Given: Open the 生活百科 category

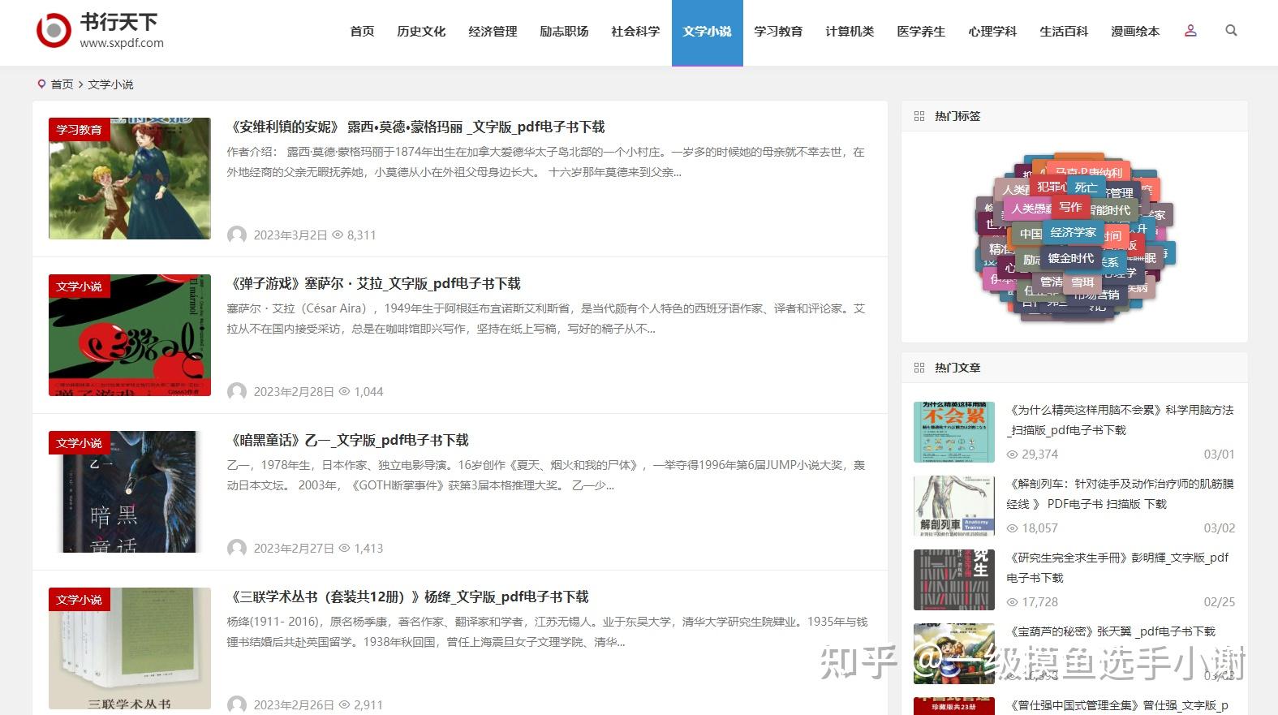Looking at the screenshot, I should (1064, 32).
